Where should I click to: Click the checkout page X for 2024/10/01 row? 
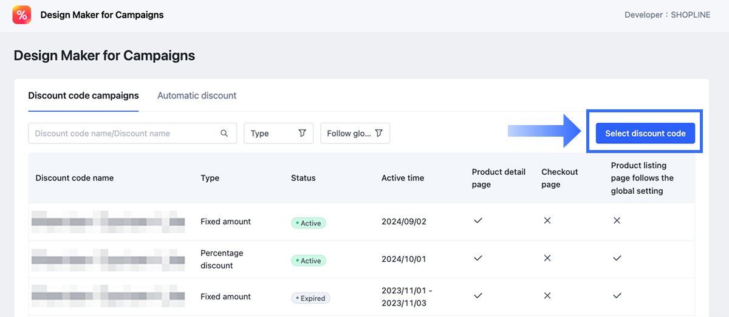(547, 259)
